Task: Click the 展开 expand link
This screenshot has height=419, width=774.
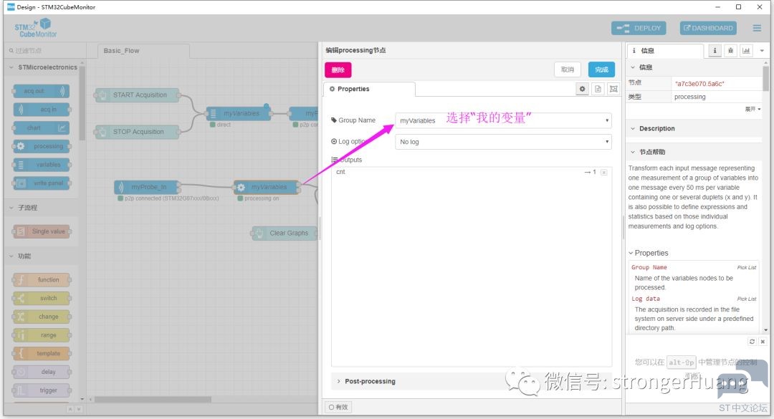Action: point(752,109)
